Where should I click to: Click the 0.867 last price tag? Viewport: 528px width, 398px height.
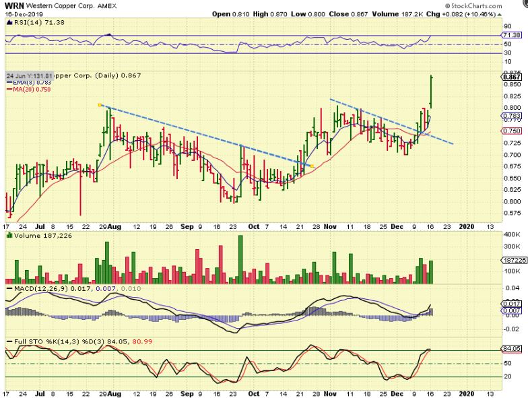pyautogui.click(x=512, y=77)
